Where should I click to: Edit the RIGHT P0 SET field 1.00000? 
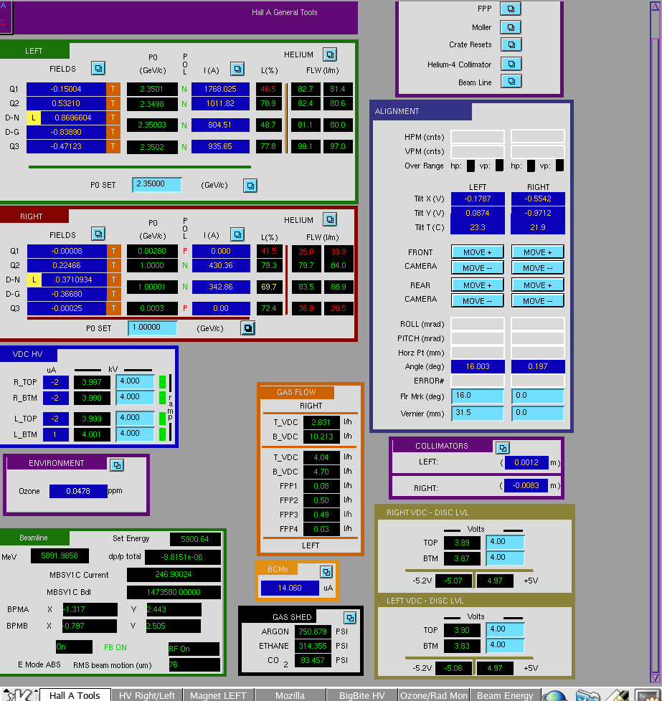[x=153, y=328]
